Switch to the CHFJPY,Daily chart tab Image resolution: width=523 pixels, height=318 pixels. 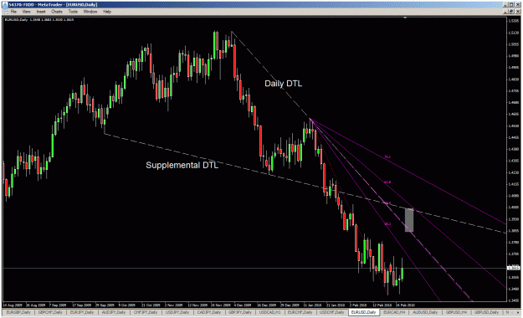(x=146, y=312)
